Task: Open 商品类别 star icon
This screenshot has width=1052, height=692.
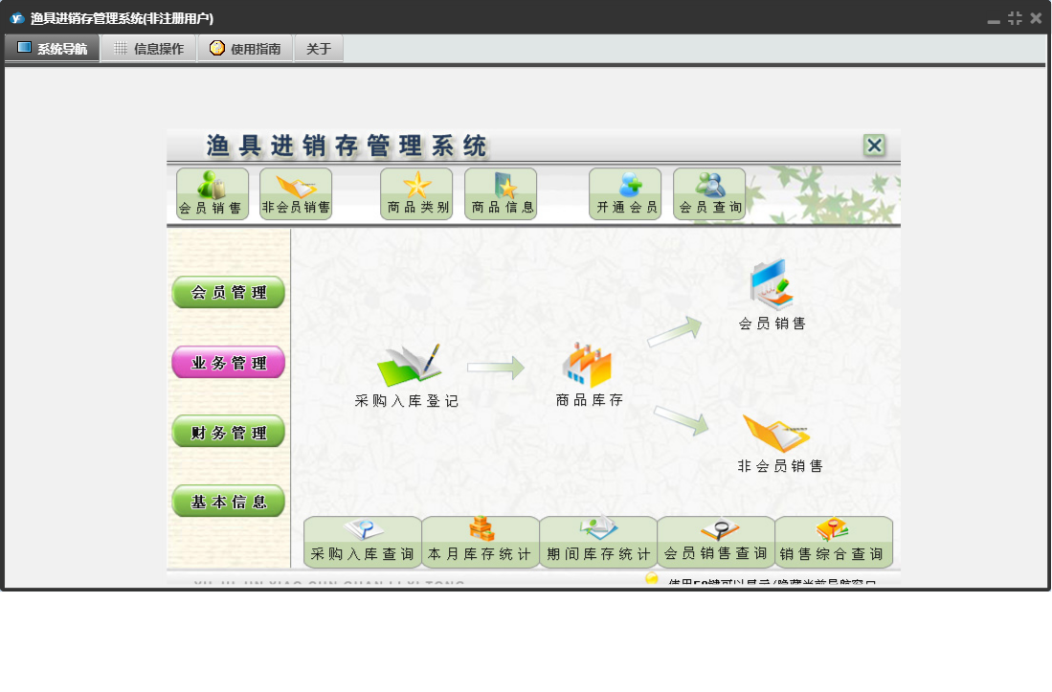Action: [x=416, y=193]
